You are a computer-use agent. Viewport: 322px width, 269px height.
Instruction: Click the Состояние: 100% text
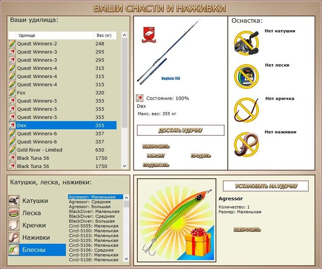click(x=167, y=98)
